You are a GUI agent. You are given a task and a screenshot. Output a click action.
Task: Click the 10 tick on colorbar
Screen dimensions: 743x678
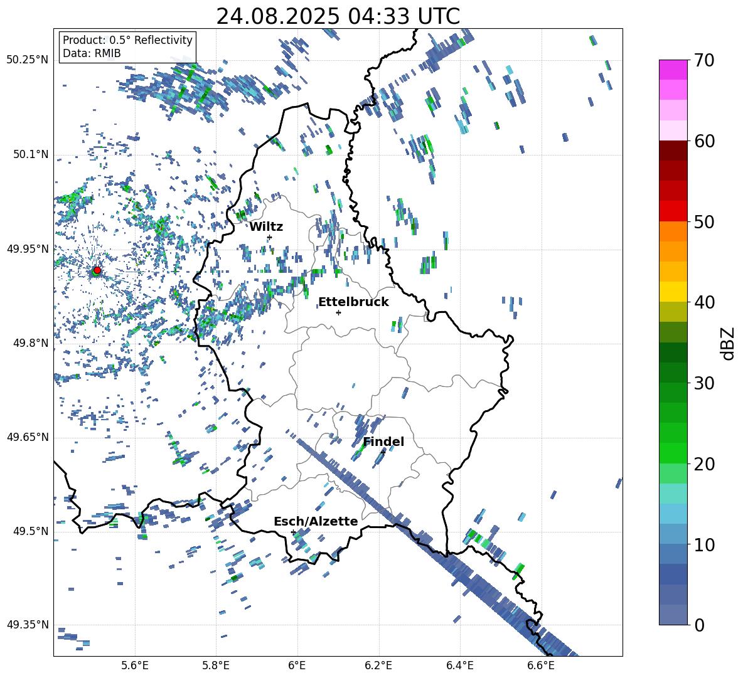tap(704, 544)
